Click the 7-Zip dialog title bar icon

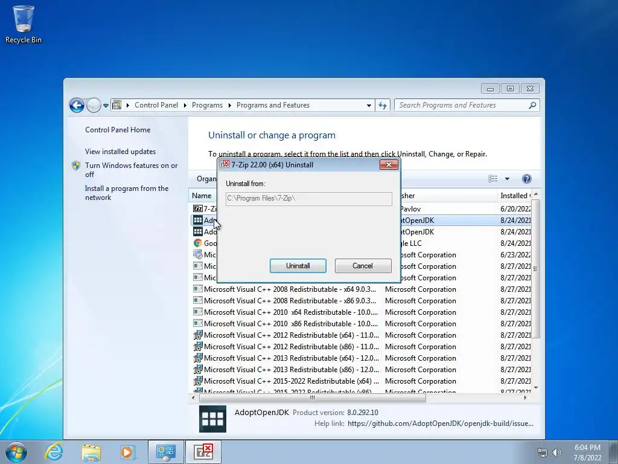(225, 164)
